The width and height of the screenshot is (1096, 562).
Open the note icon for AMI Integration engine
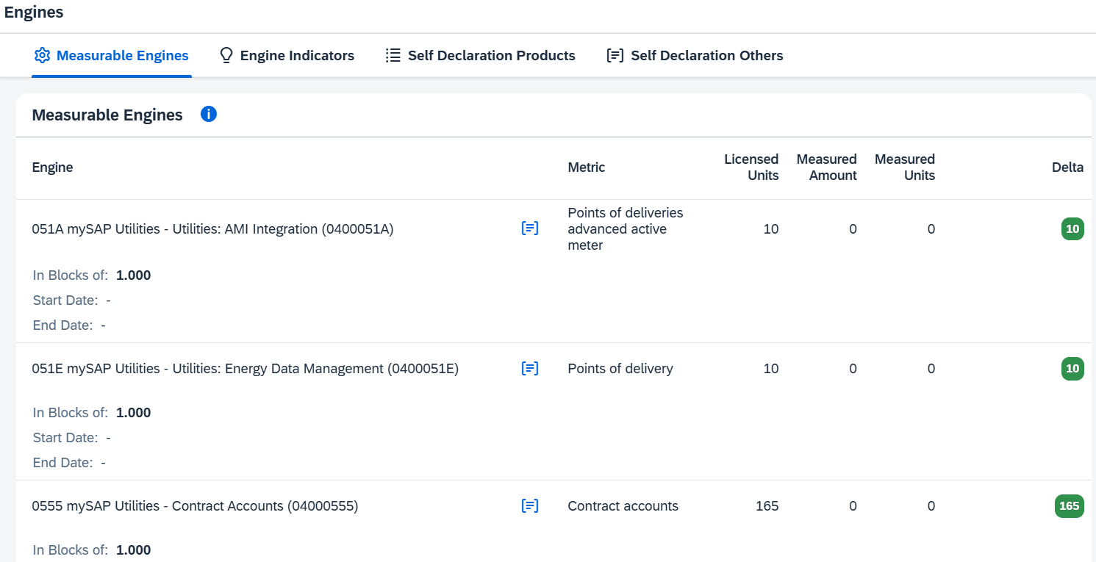tap(530, 228)
